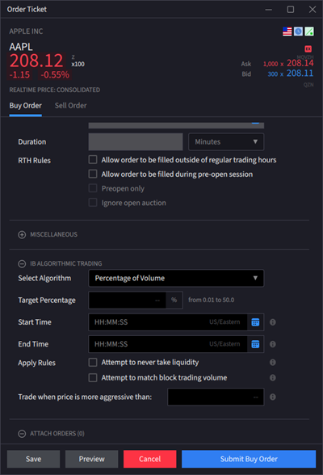Click the price more aggressive than field
This screenshot has width=323, height=475.
click(x=216, y=397)
